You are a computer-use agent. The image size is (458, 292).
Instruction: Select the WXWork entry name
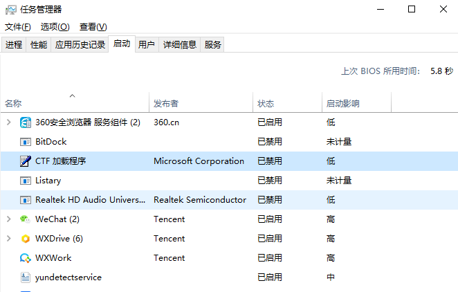coord(53,258)
